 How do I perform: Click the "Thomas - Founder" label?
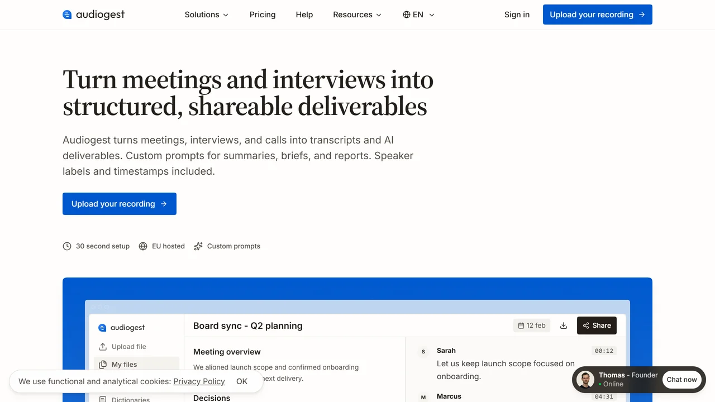[x=628, y=375]
